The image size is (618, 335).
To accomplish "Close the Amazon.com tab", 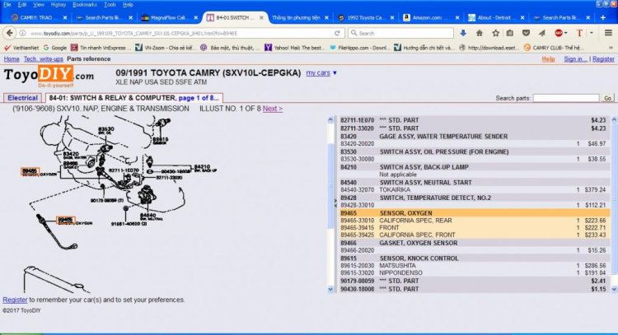I will 457,18.
